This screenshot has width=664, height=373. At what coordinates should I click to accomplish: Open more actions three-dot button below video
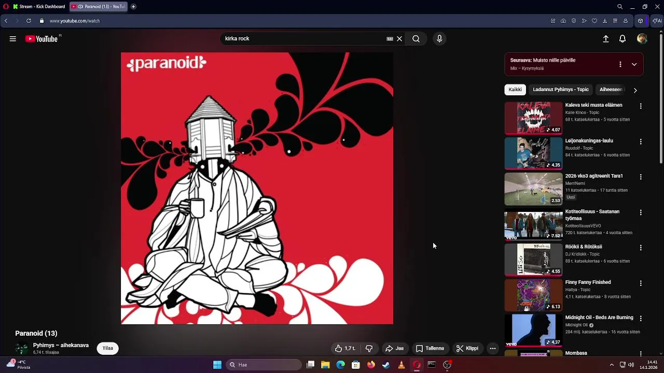pyautogui.click(x=493, y=348)
